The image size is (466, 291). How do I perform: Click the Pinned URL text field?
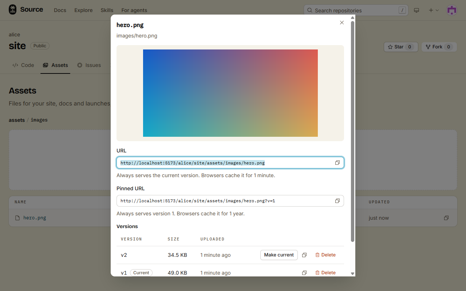(230, 201)
